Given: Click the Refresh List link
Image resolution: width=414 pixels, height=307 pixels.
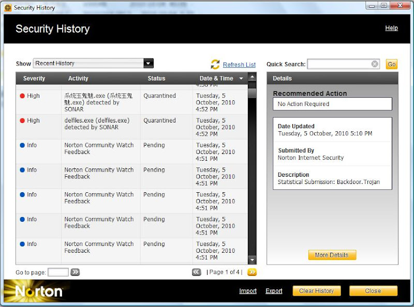Looking at the screenshot, I should (239, 65).
